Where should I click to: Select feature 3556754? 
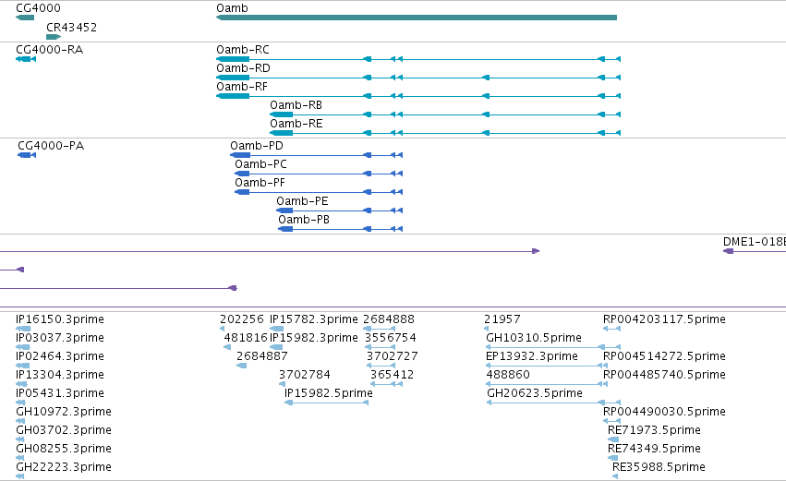[391, 338]
